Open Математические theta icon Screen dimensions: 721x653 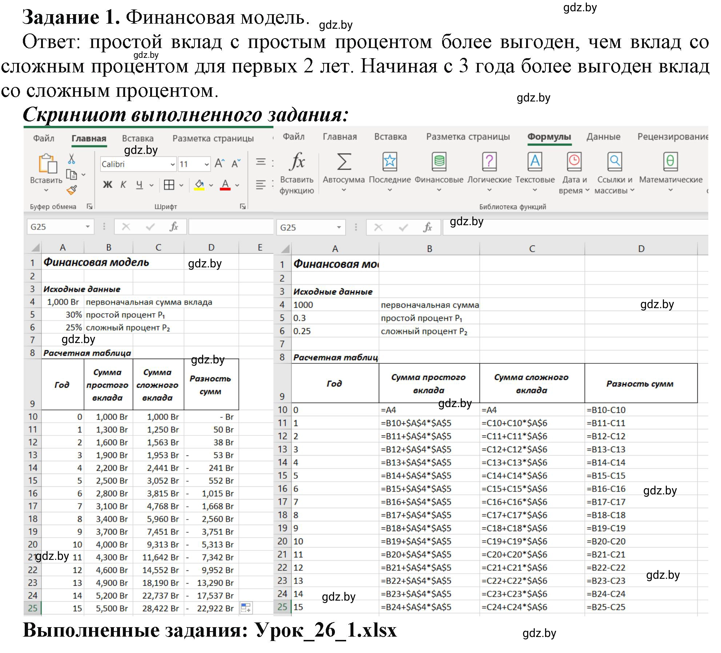pyautogui.click(x=671, y=161)
